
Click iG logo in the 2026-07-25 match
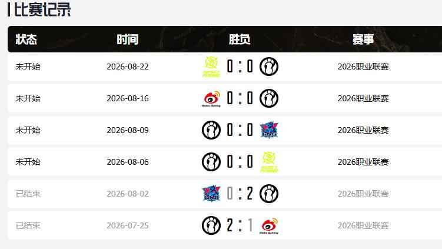pyautogui.click(x=211, y=225)
